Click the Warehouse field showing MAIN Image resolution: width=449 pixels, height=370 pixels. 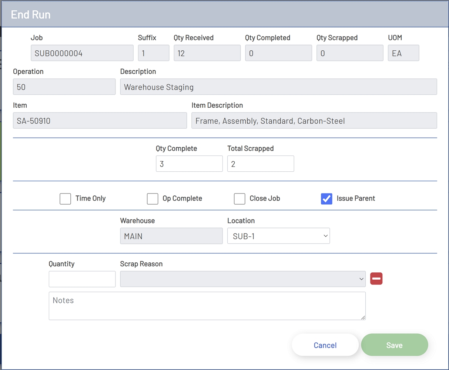[x=171, y=236]
